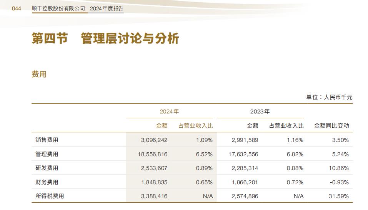Click value 18,556,816 in 管理费用 row

click(153, 154)
